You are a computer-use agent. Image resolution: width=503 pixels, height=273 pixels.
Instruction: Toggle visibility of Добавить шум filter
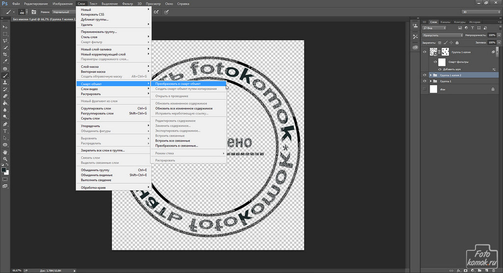coord(440,69)
